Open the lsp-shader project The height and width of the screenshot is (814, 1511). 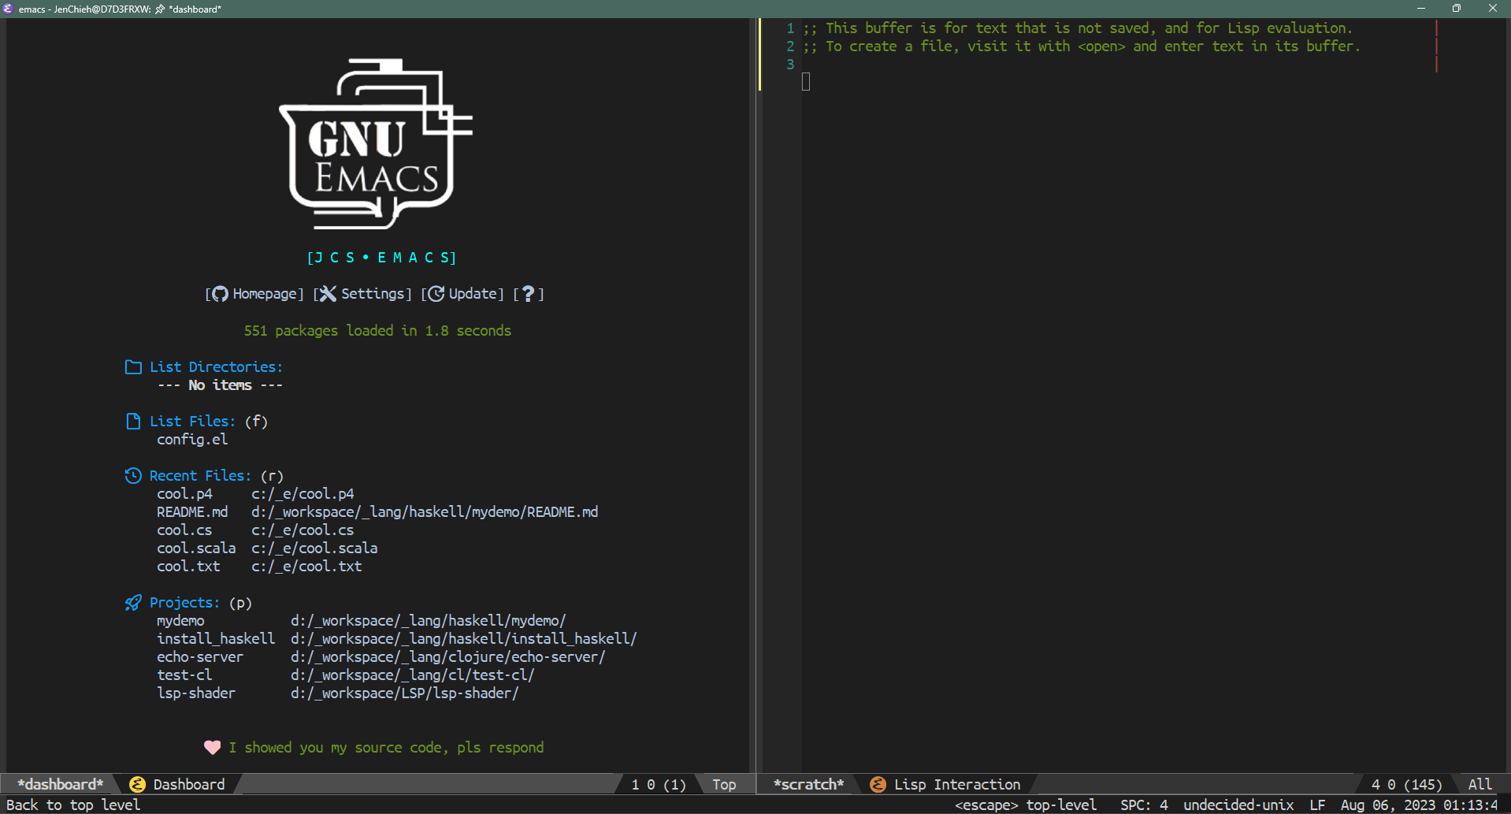coord(196,693)
